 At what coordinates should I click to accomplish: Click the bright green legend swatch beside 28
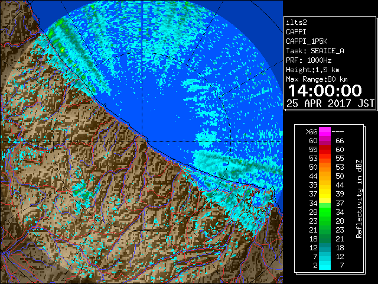[325, 212]
